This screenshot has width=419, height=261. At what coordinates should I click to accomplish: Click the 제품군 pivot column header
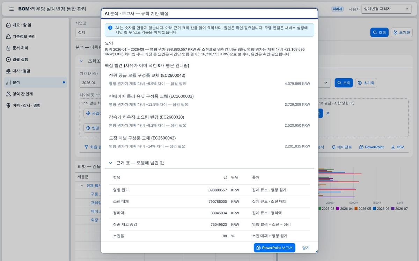coord(83,177)
